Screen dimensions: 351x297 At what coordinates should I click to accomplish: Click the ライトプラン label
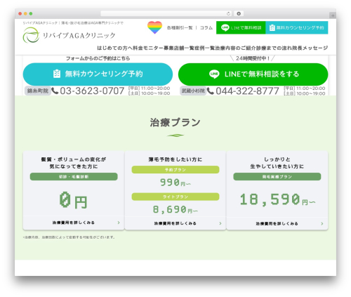(175, 197)
